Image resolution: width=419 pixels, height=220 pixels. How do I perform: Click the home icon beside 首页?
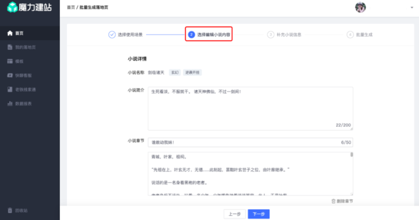[x=10, y=33]
